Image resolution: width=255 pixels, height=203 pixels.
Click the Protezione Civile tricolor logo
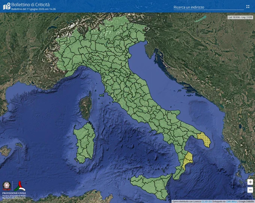tap(19, 186)
